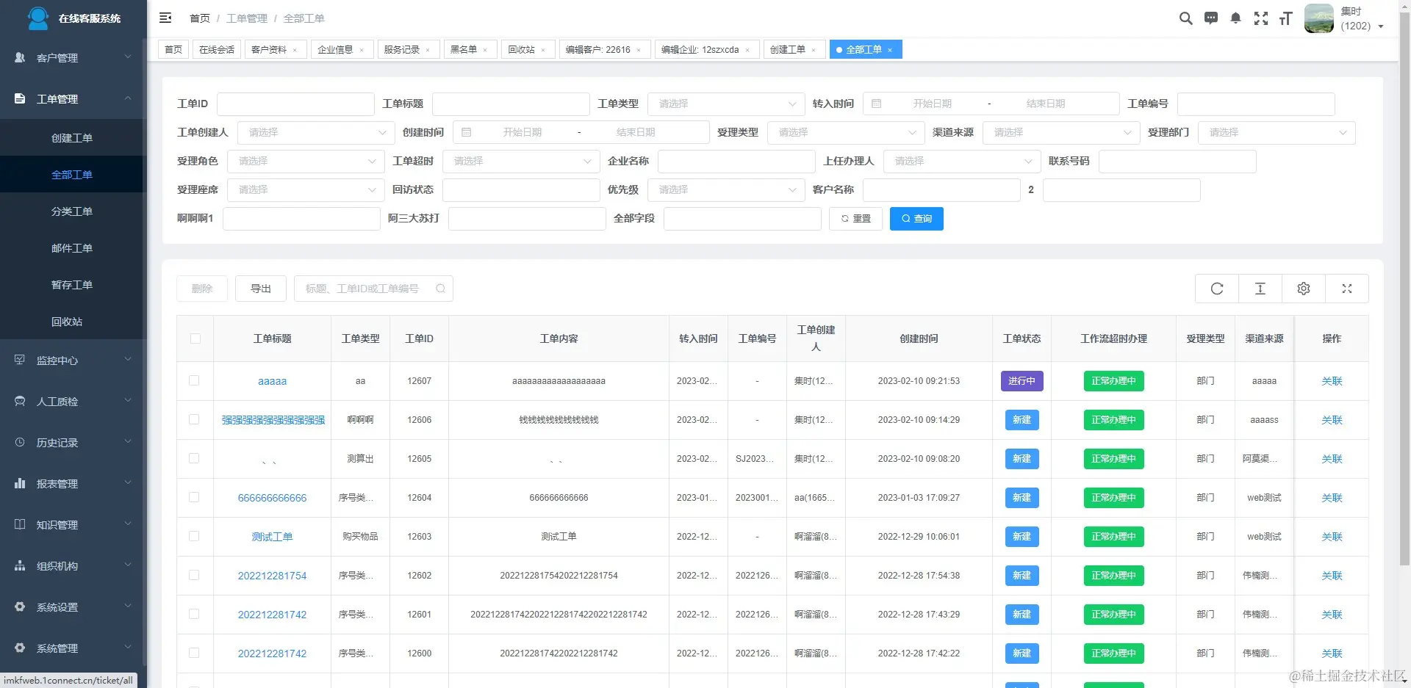1411x688 pixels.
Task: Expand the 监控中心 sidebar menu
Action: 73,360
